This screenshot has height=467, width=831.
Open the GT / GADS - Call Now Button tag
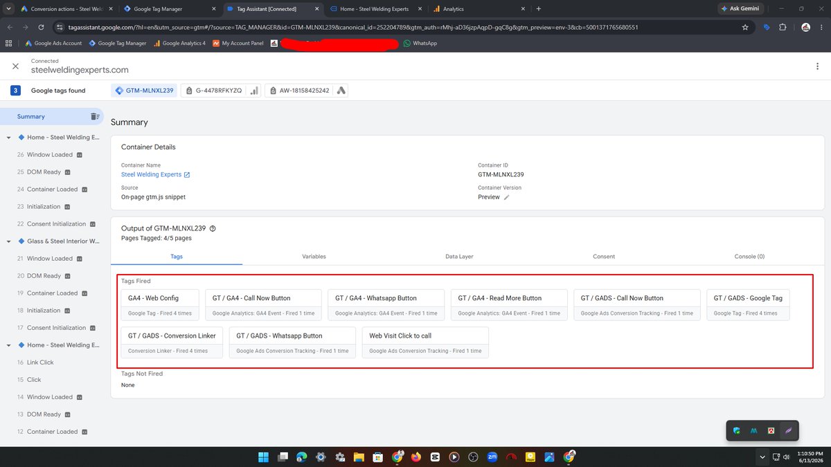(637, 305)
